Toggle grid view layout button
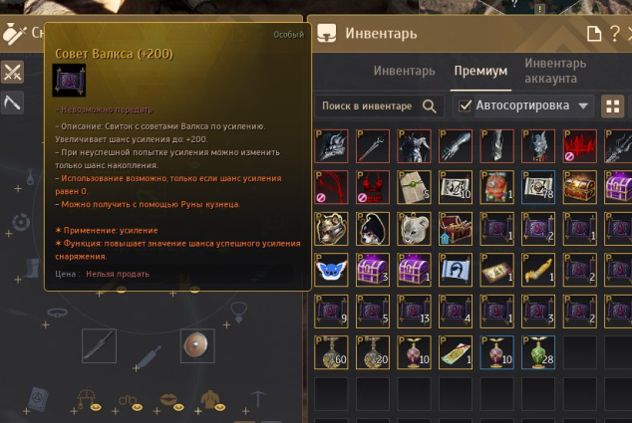Image resolution: width=632 pixels, height=423 pixels. [x=613, y=106]
